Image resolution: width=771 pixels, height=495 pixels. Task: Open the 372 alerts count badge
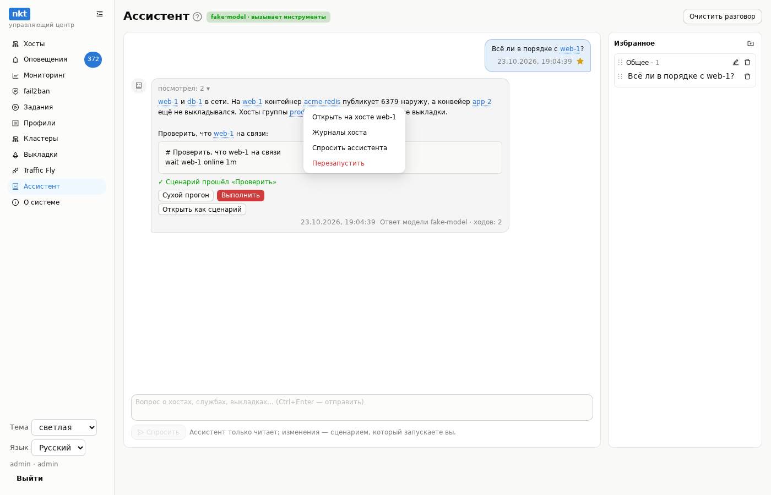93,59
